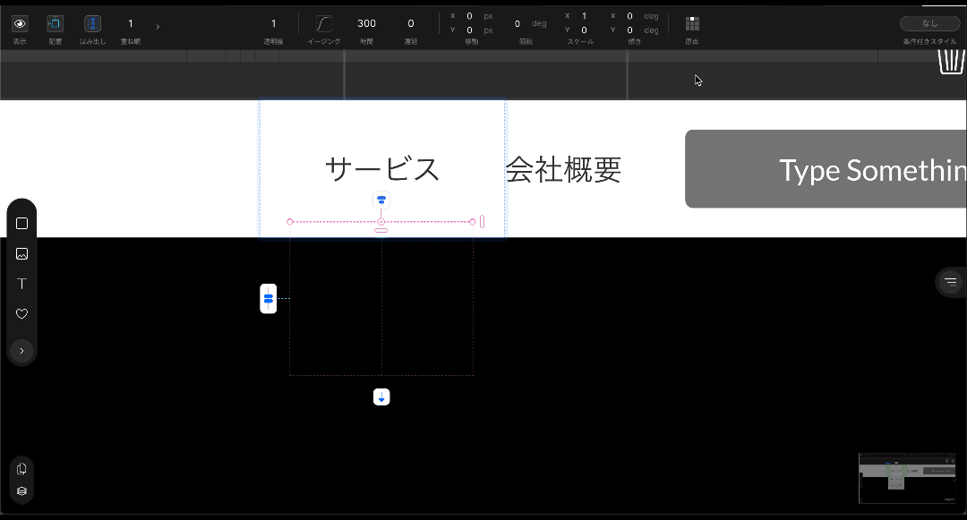
Task: Select the サービス menu text
Action: pos(381,169)
